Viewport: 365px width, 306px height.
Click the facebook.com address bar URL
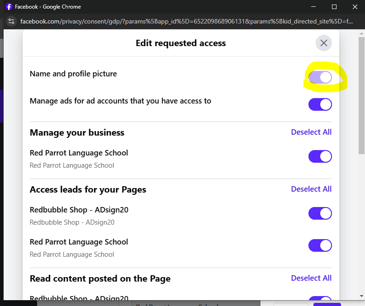(x=186, y=21)
